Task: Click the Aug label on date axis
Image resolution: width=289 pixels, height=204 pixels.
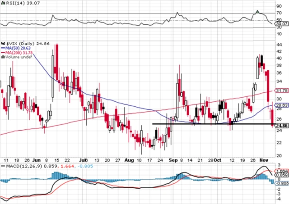Action: pos(129,160)
